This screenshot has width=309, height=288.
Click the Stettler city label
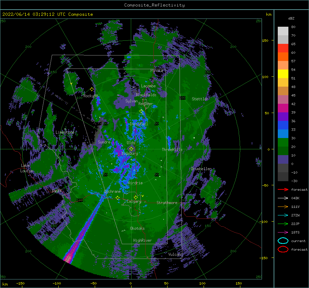click(x=200, y=99)
